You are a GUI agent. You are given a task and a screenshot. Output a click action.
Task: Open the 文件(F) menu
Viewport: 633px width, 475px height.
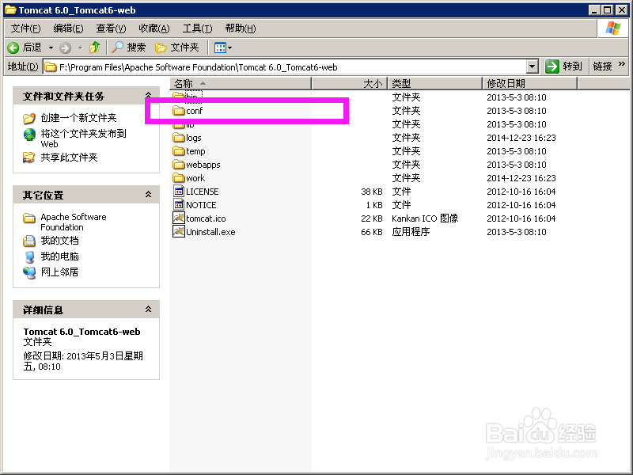26,28
